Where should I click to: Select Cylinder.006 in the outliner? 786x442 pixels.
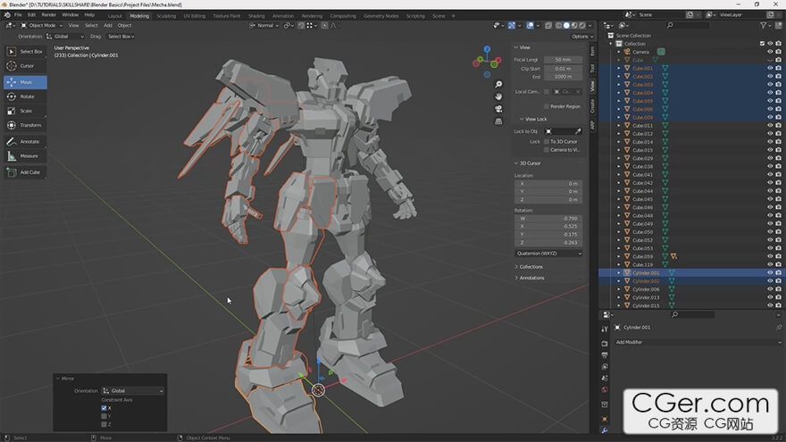click(646, 289)
